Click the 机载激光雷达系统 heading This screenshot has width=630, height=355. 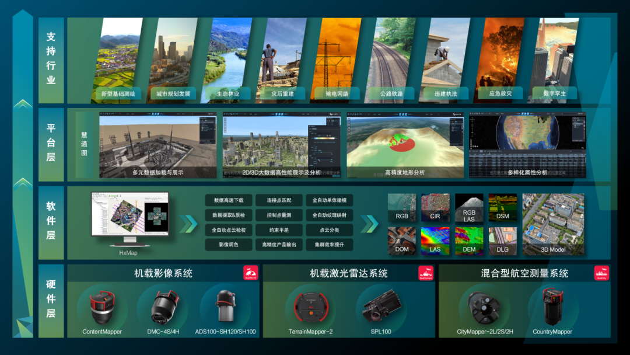point(349,273)
